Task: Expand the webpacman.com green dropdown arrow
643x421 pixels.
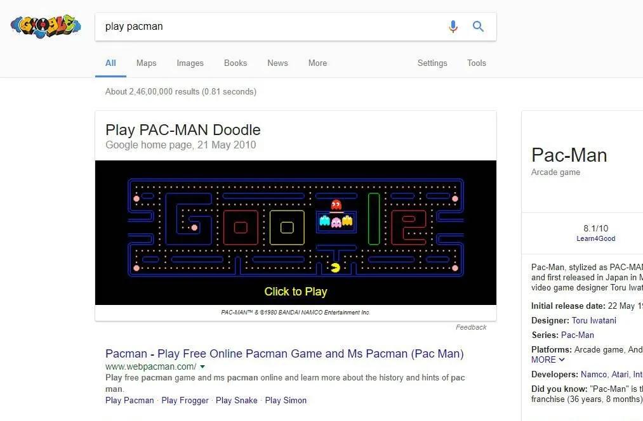Action: pyautogui.click(x=202, y=367)
